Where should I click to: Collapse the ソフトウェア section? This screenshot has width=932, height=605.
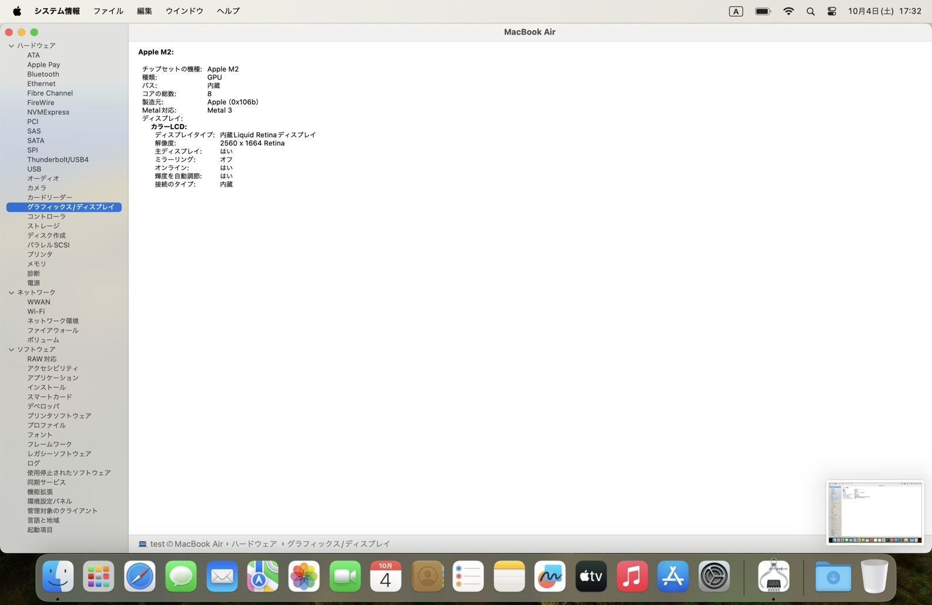point(11,349)
